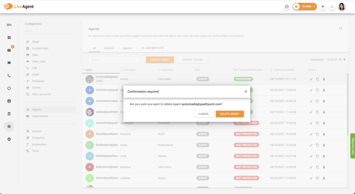Screen dimensions: 355x194
Task: Cancel the agent deletion dialog
Action: pos(204,114)
